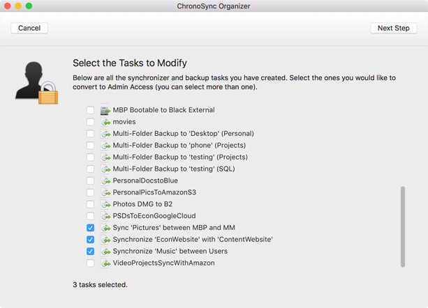Click the Photos DMG to B2 task icon

[105, 204]
